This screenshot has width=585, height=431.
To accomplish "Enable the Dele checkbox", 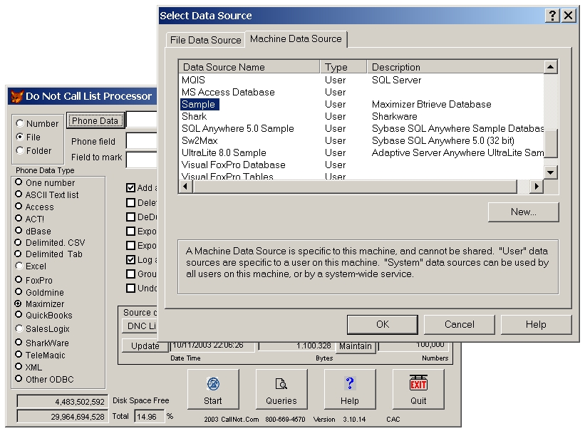I will [130, 202].
